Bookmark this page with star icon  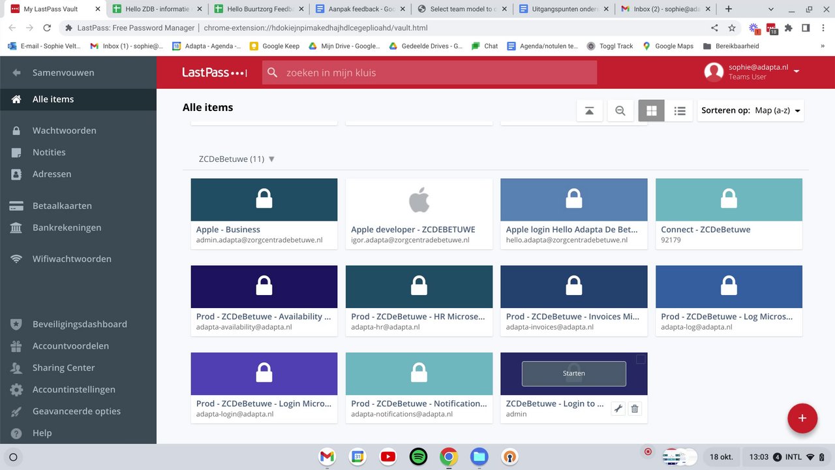click(x=732, y=28)
